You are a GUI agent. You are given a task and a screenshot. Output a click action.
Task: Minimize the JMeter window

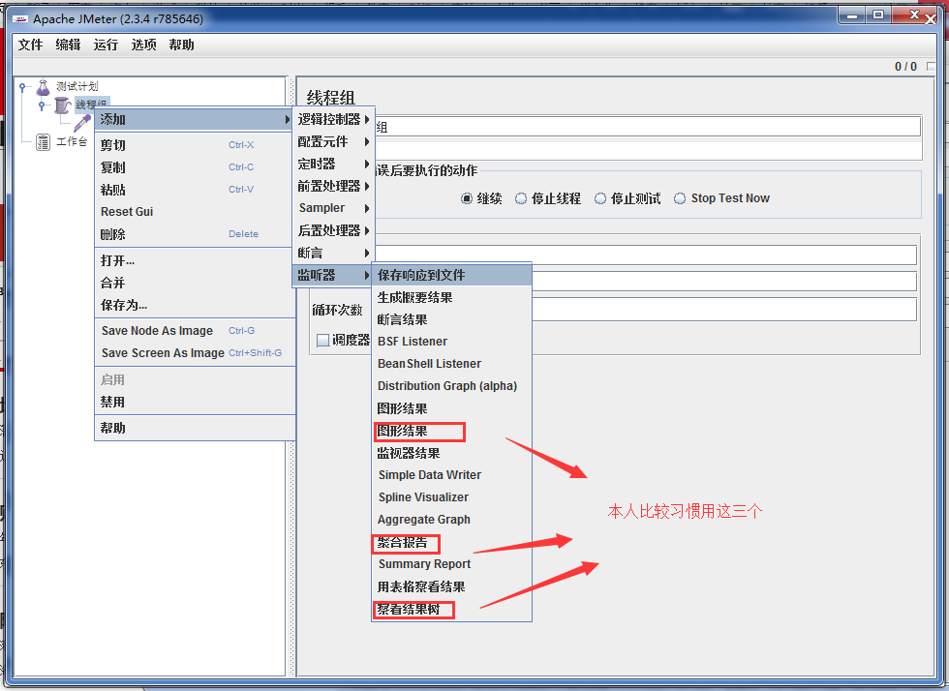[x=852, y=16]
